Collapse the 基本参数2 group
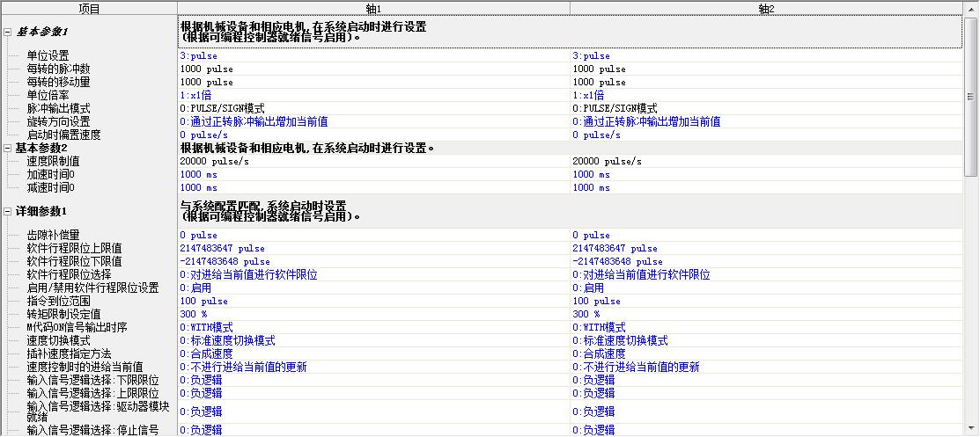 click(8, 148)
